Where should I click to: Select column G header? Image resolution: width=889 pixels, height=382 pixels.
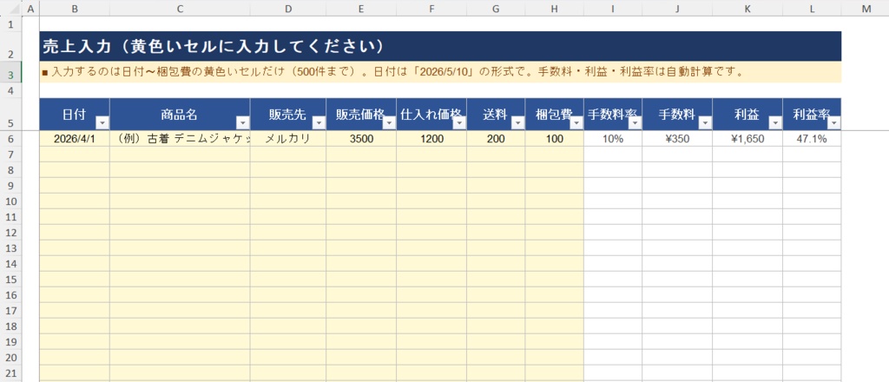(x=496, y=8)
